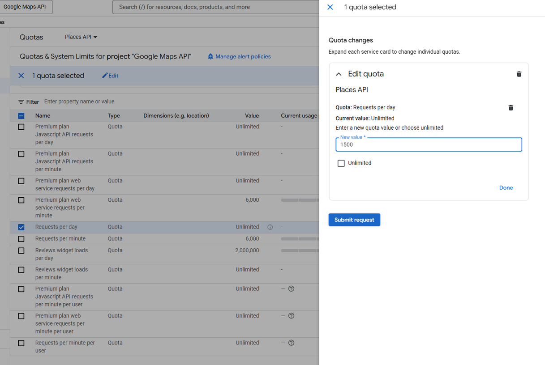This screenshot has height=365, width=545.
Task: Open Manage alert policies link
Action: point(239,56)
